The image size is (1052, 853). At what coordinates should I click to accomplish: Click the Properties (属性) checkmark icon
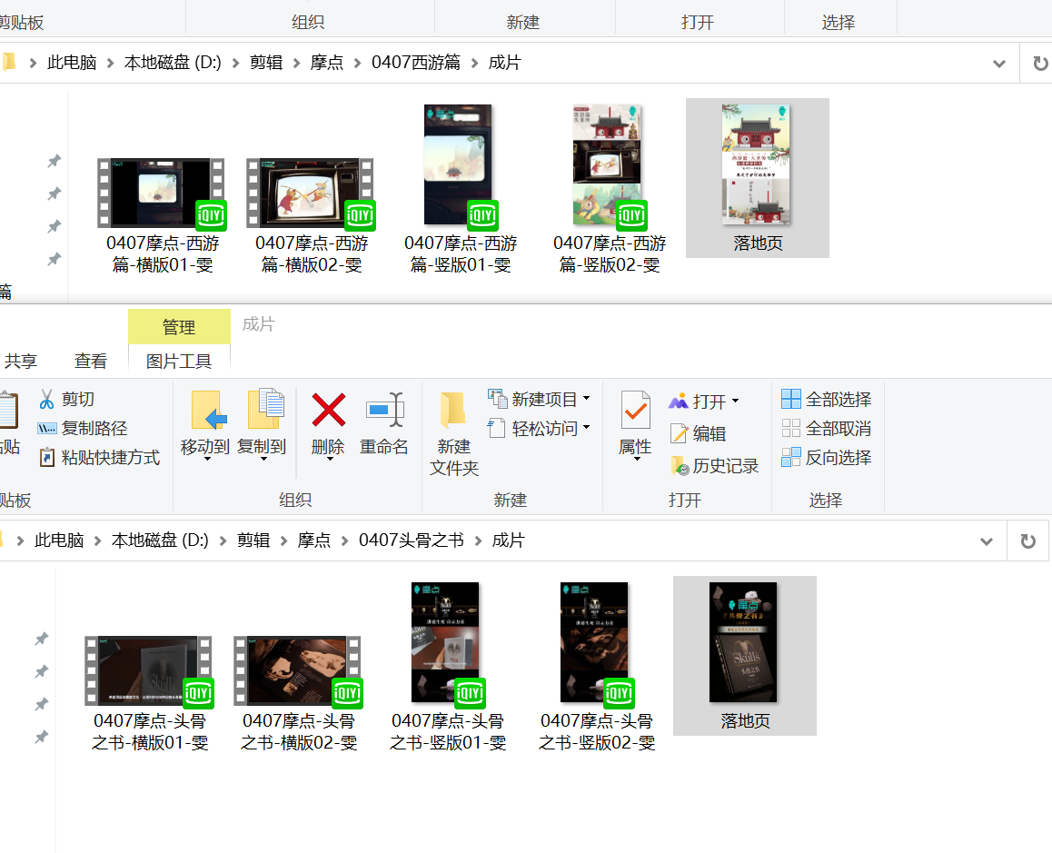click(x=635, y=410)
